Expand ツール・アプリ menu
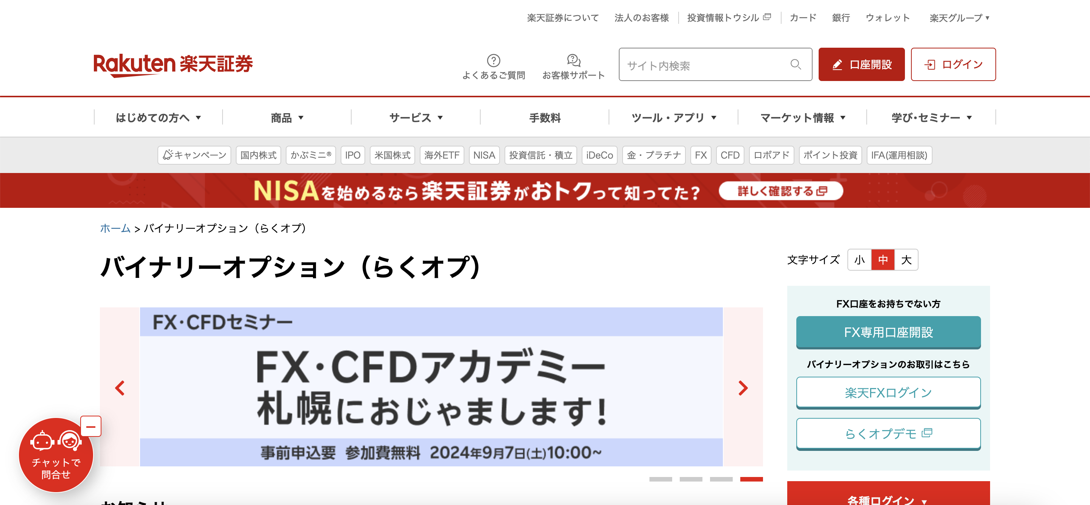 point(673,118)
